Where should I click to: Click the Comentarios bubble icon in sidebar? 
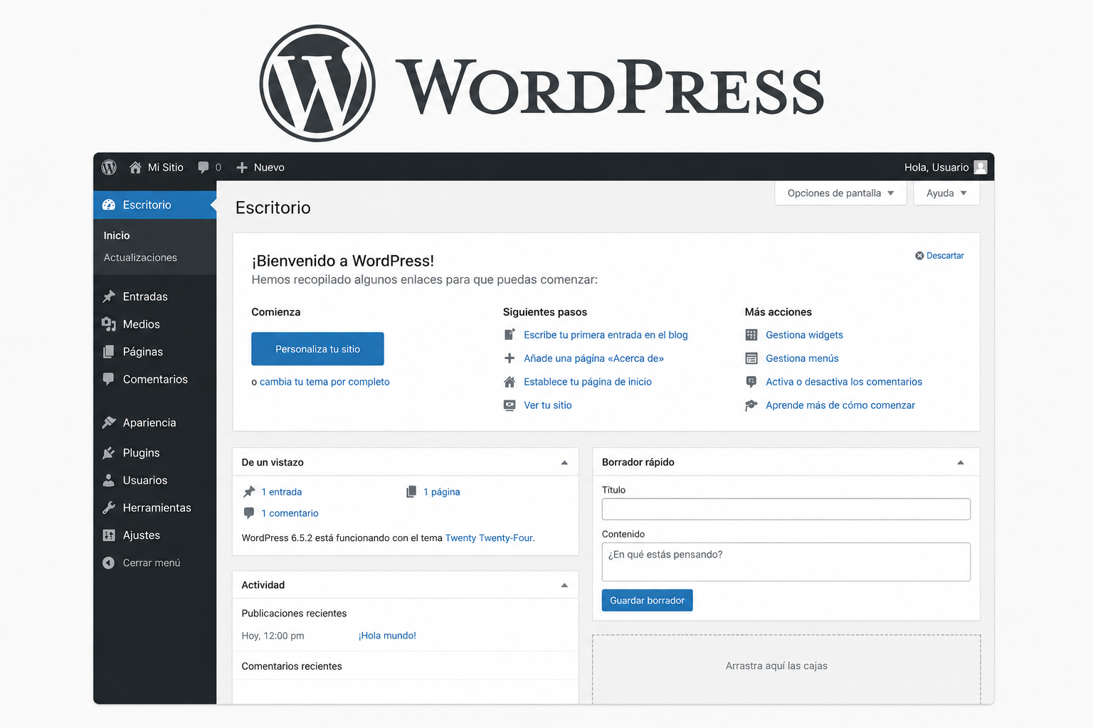point(109,379)
